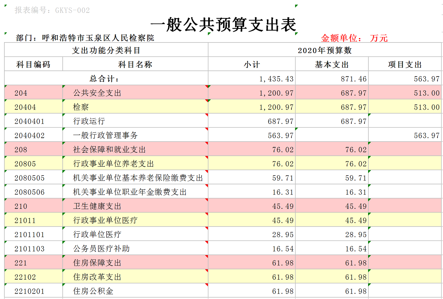The height and width of the screenshot is (299, 443).
Task: Click 基本支出 76.02 in row 20805
Action: pos(356,164)
